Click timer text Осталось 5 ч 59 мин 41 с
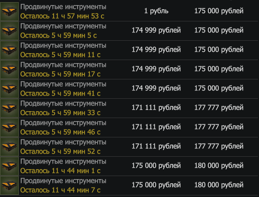This screenshot has height=197, width=259. click(x=60, y=94)
